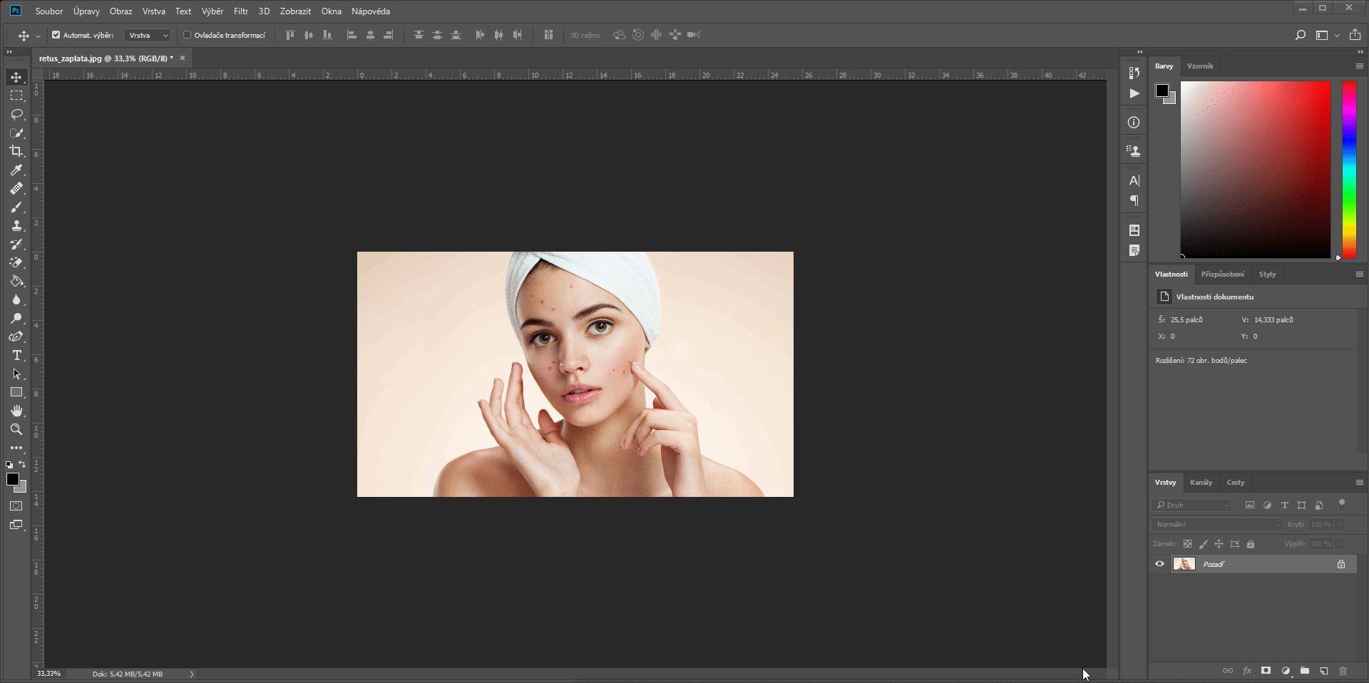Viewport: 1369px width, 683px height.
Task: Enable the Ovladače transformací checkbox
Action: (187, 34)
